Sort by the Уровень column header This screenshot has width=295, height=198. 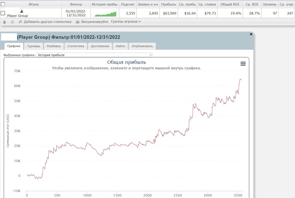coord(270,4)
